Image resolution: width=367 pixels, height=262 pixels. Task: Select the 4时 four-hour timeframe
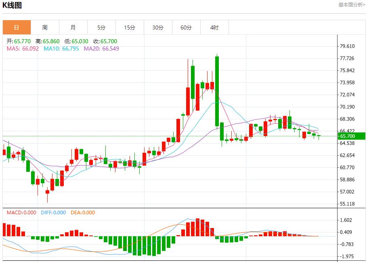(x=214, y=27)
